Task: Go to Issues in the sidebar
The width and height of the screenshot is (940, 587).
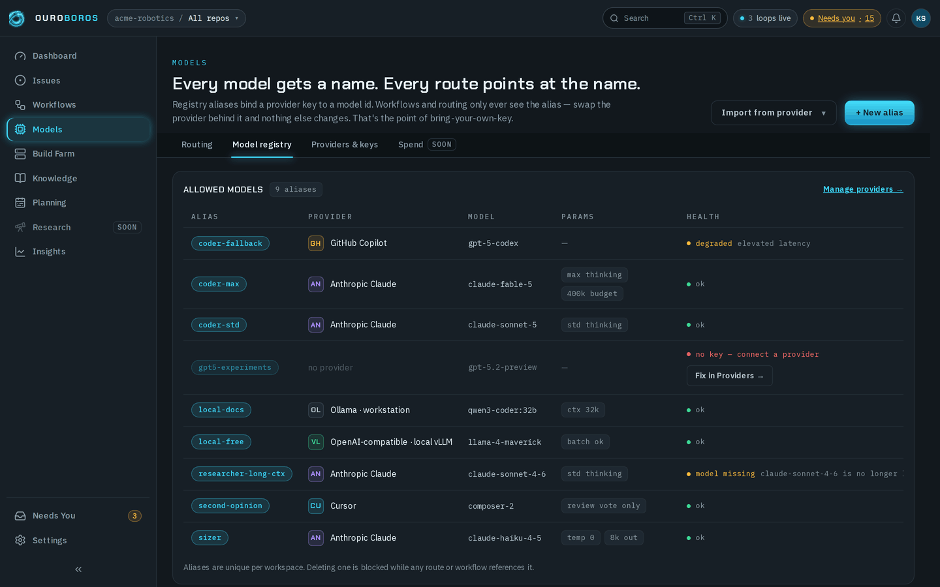Action: [x=78, y=80]
